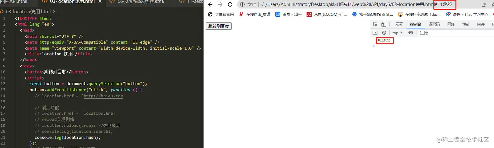
Task: Toggle DevTools device toolbar
Action: click(x=384, y=24)
